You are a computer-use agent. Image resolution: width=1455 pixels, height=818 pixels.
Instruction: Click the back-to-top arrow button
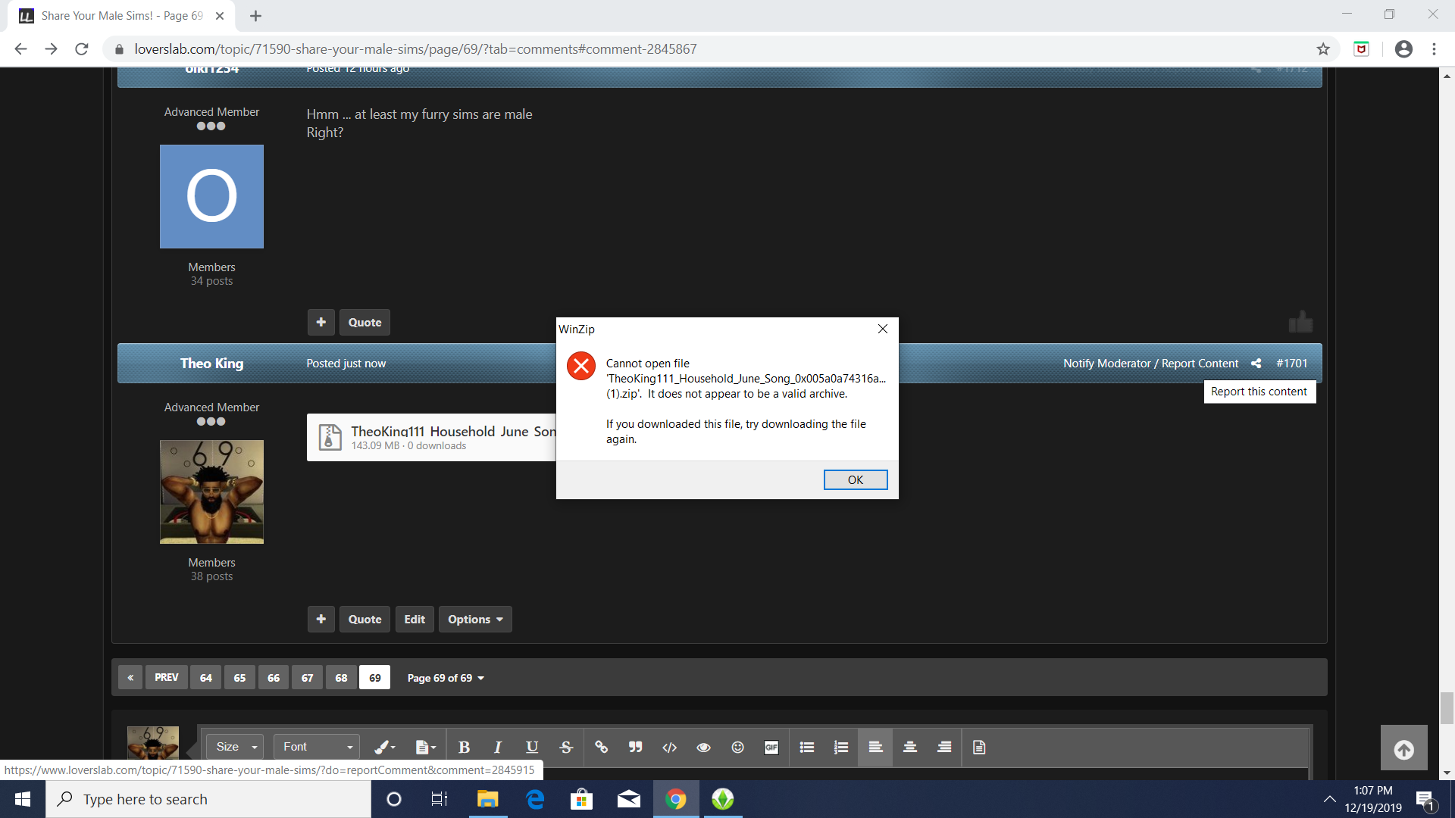click(x=1403, y=748)
